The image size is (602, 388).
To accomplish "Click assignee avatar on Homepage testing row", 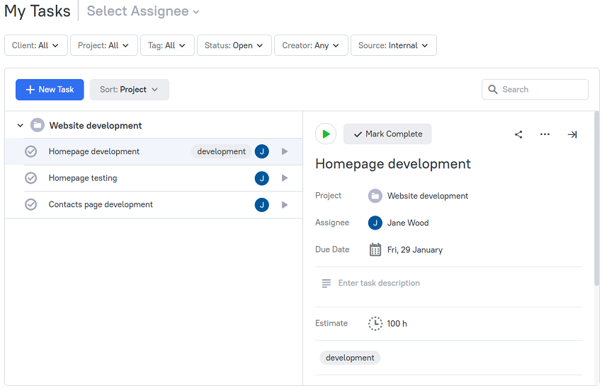I will [262, 178].
